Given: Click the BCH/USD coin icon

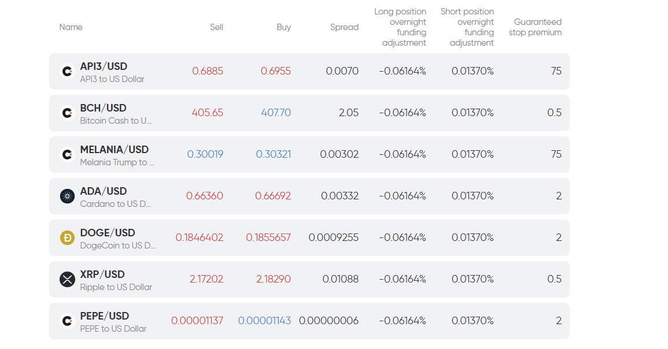Looking at the screenshot, I should pos(67,113).
